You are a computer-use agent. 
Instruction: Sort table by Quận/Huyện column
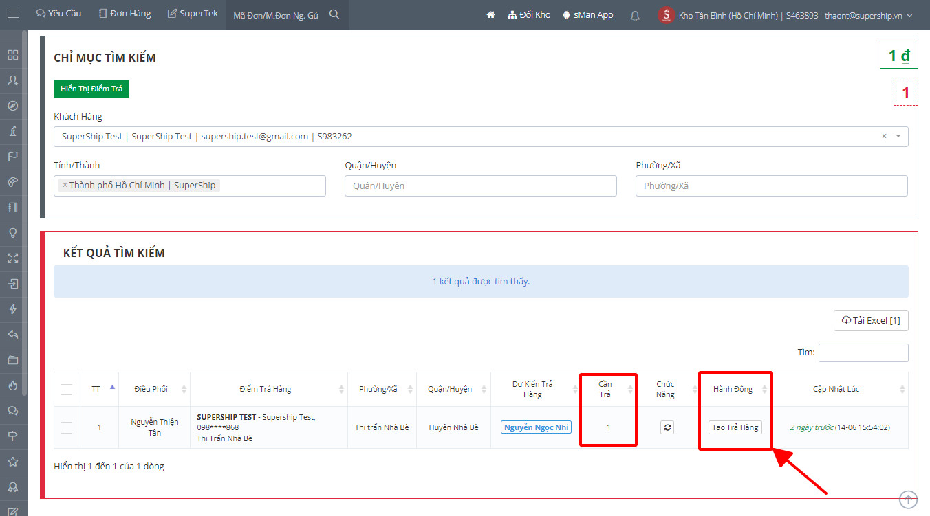click(x=454, y=389)
